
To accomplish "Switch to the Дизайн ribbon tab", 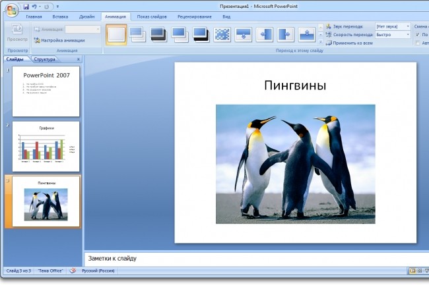I will [86, 16].
